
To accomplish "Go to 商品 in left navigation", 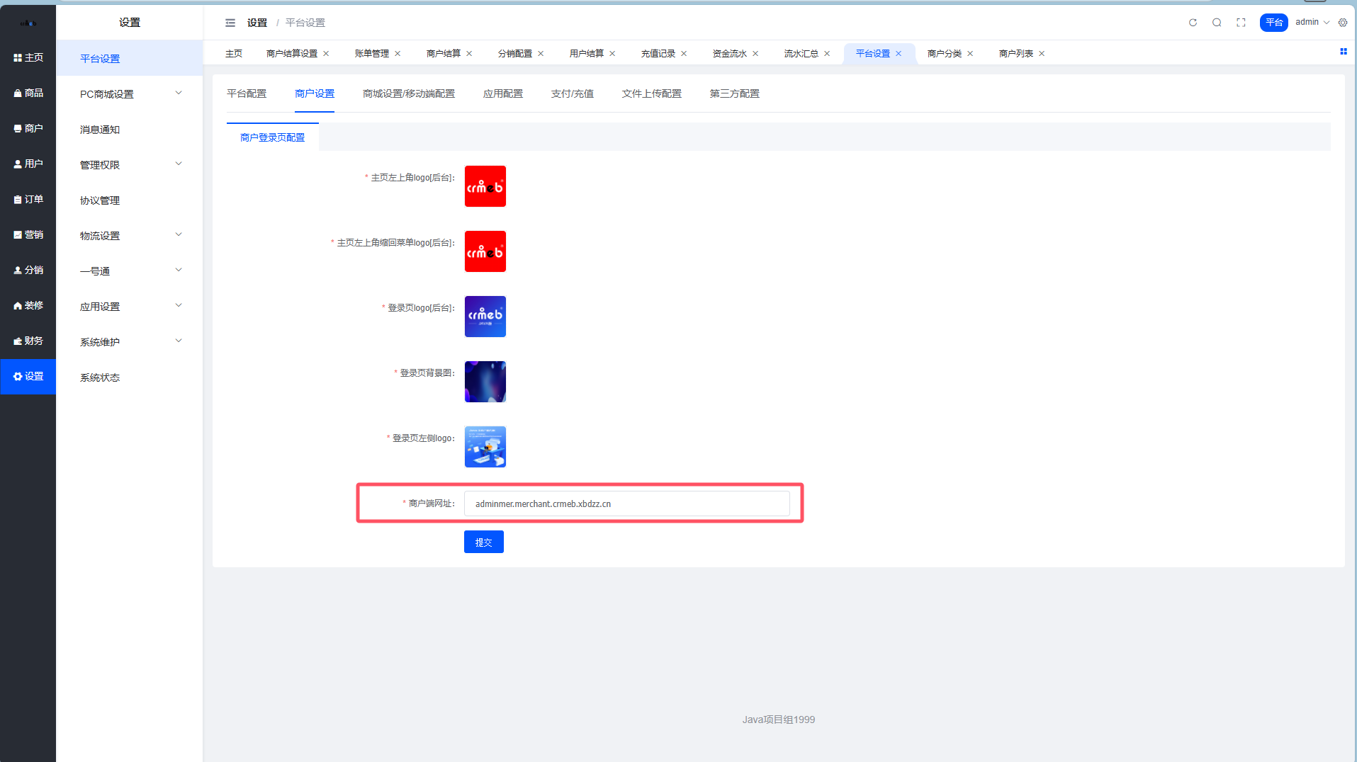I will click(28, 93).
